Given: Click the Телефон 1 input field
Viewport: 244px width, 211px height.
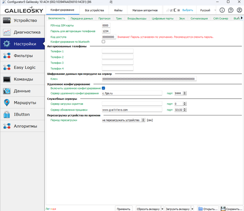Looking at the screenshot, I should (118, 51).
